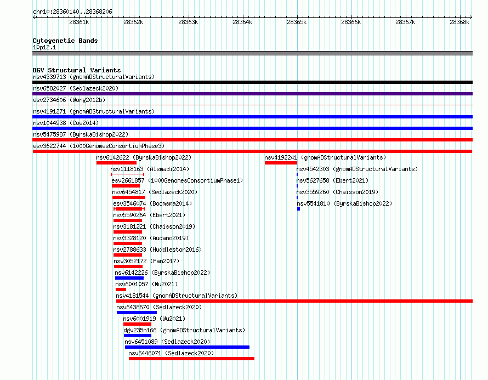Screen dimensions: 488x380
Task: Open nsv6454817 Sedlazeck2020 label
Action: pyautogui.click(x=155, y=192)
